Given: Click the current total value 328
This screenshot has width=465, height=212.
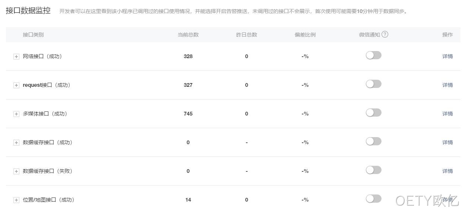Looking at the screenshot, I should (188, 56).
